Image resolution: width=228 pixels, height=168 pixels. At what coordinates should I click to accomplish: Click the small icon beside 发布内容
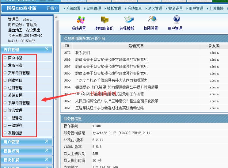click(5, 65)
